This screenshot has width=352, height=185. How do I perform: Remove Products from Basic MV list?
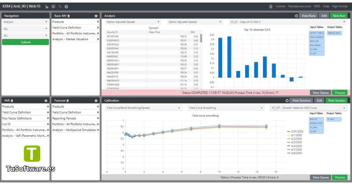[98, 22]
